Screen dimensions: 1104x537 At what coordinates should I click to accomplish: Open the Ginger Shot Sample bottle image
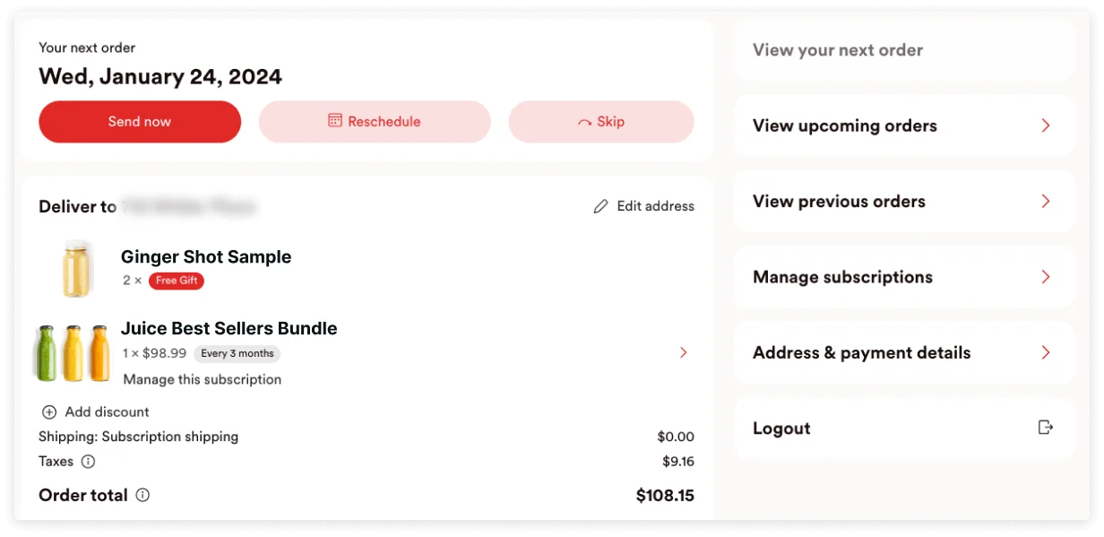coord(76,268)
